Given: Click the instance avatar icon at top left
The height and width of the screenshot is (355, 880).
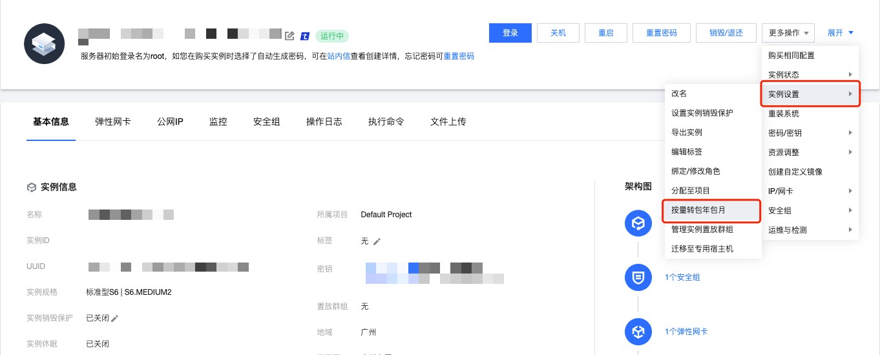Looking at the screenshot, I should coord(44,44).
